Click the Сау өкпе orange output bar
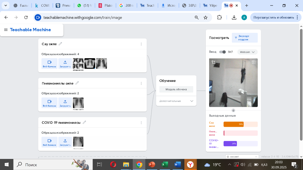This screenshot has height=170, width=303. click(x=241, y=124)
